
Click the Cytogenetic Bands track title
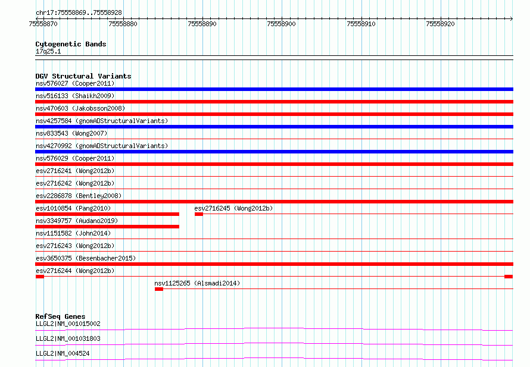coord(71,44)
